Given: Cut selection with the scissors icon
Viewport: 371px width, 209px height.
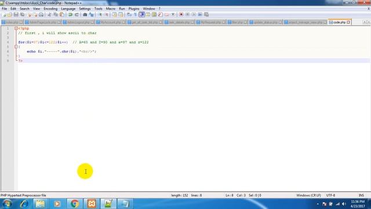Looking at the screenshot, I should [x=49, y=15].
